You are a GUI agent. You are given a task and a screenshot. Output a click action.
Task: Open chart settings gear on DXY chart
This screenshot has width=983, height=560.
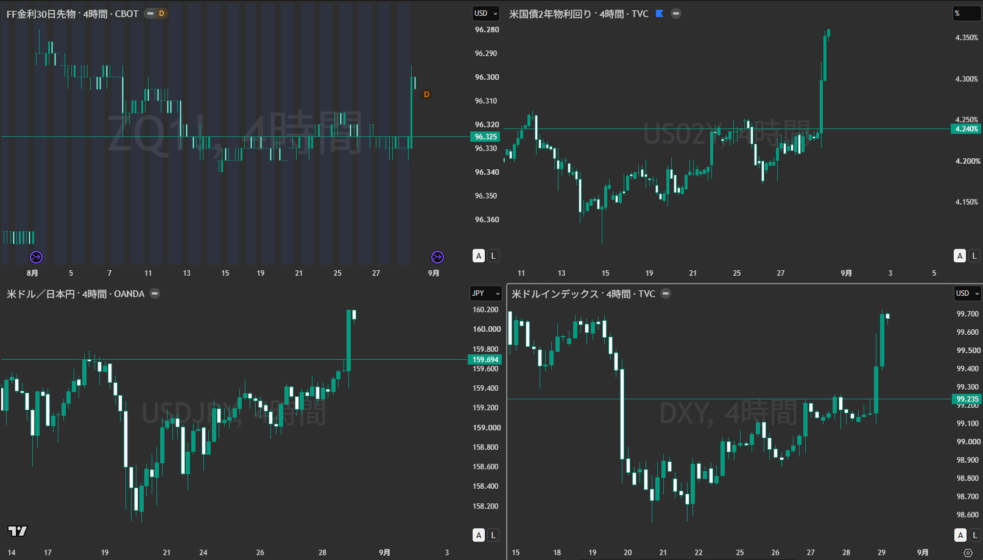click(968, 553)
